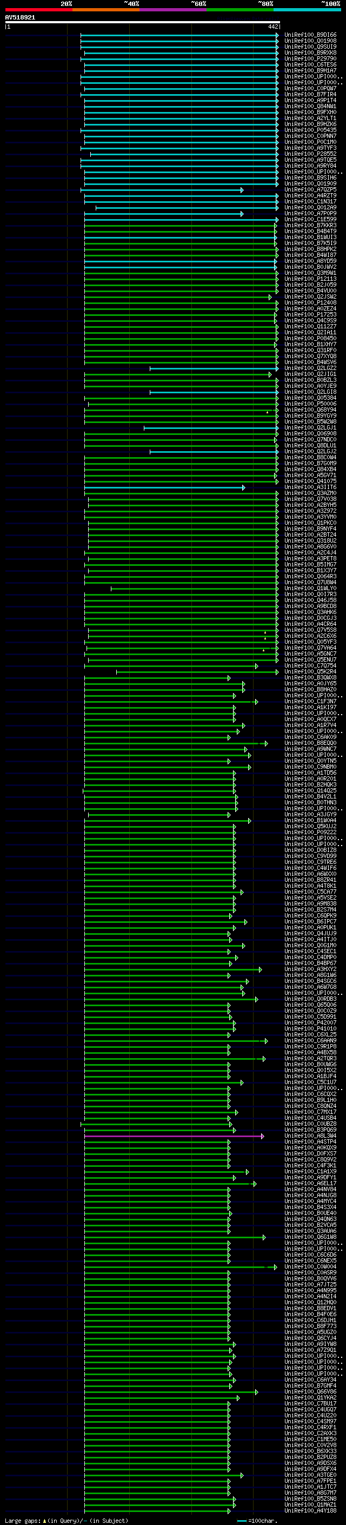Select the UniRef100_B9NYF4 label

[310, 529]
